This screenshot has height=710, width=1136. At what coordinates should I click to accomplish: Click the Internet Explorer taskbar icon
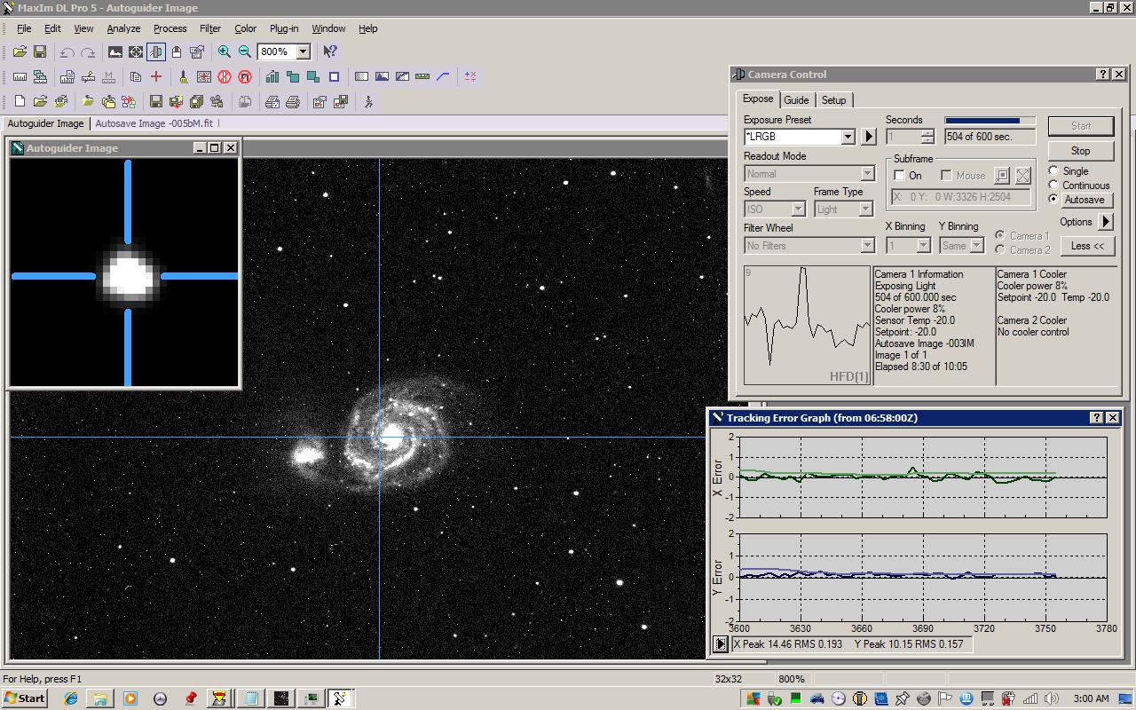pyautogui.click(x=71, y=698)
